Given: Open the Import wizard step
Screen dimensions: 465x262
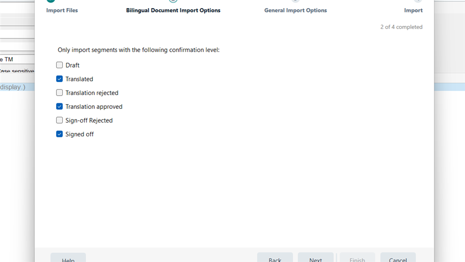Looking at the screenshot, I should [413, 10].
